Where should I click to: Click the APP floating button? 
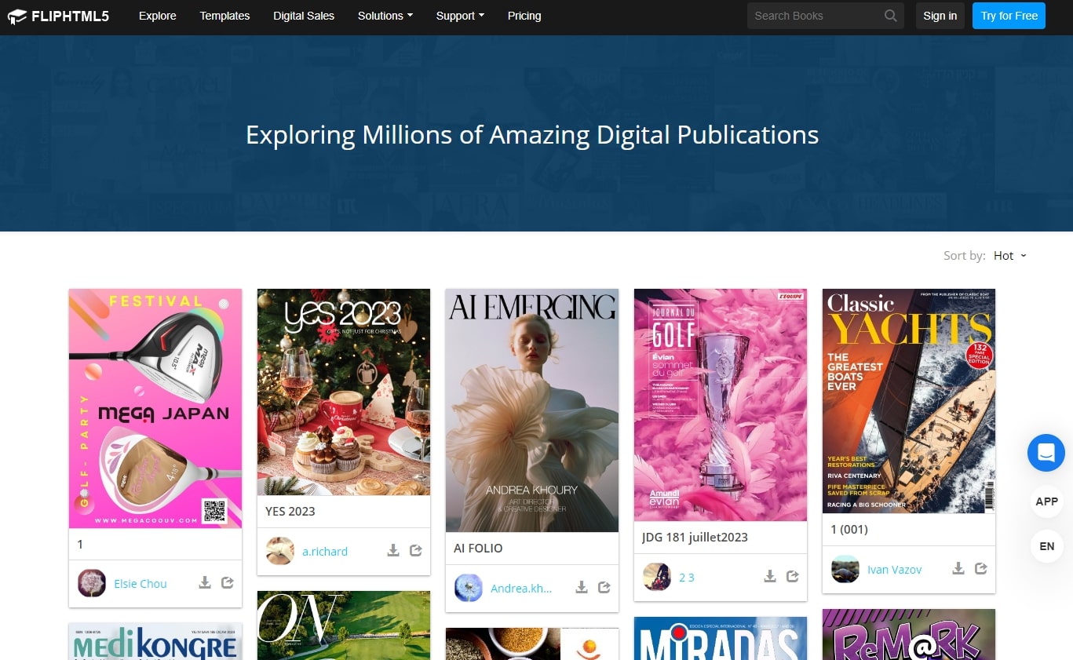tap(1046, 501)
